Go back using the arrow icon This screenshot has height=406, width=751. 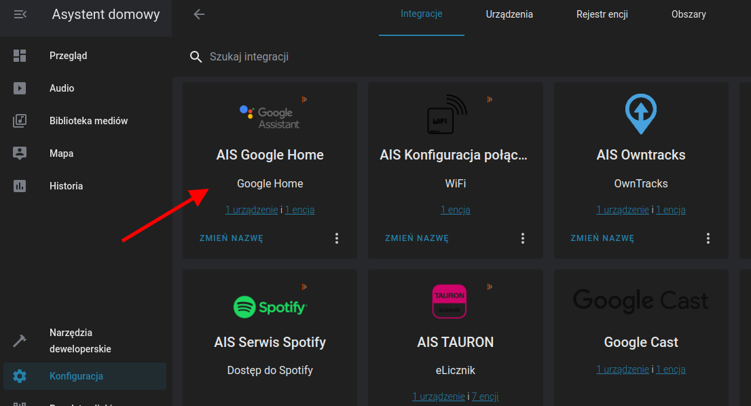[199, 14]
